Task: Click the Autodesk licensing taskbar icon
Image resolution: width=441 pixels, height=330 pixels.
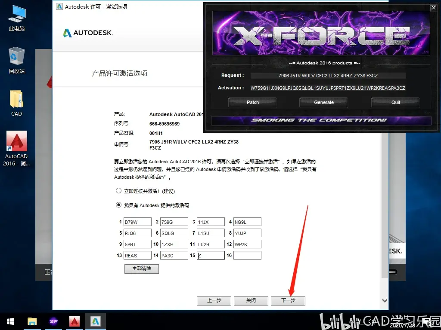Action: [96, 321]
